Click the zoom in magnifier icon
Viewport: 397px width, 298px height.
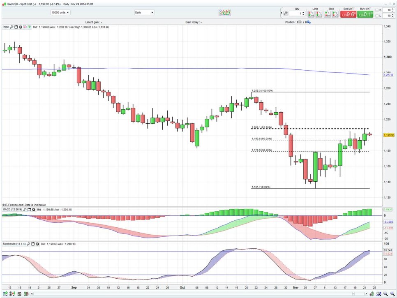(x=392, y=294)
